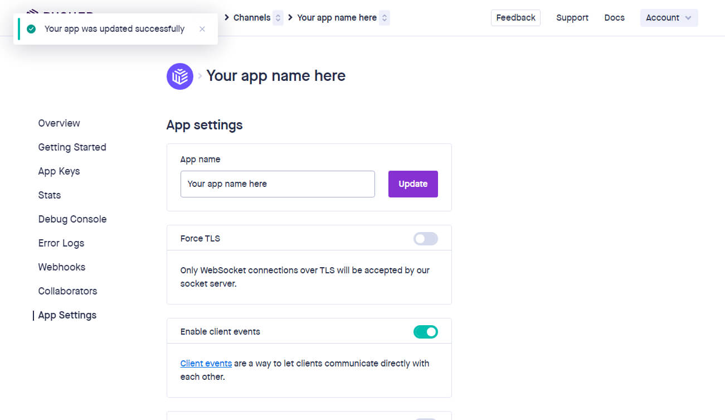Open the Channels product switcher dropdown
The height and width of the screenshot is (420, 725).
point(278,18)
